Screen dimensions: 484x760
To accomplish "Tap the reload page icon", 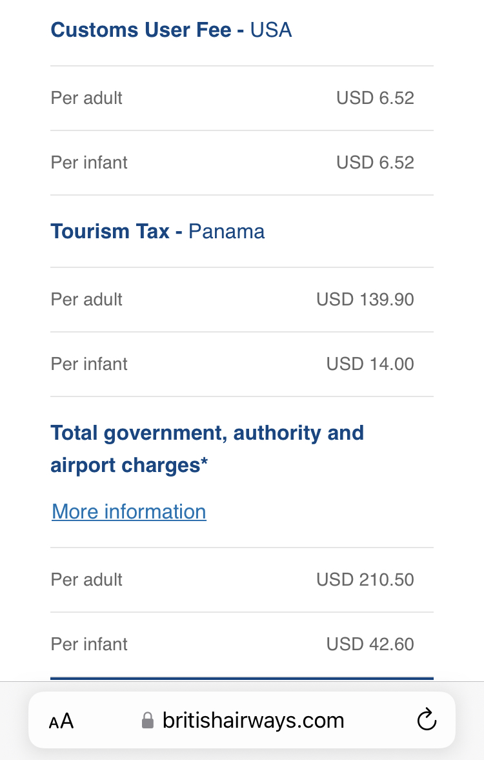I will 427,720.
